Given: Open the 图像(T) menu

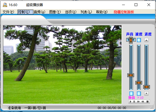Looking at the screenshot, I should pos(55,12).
